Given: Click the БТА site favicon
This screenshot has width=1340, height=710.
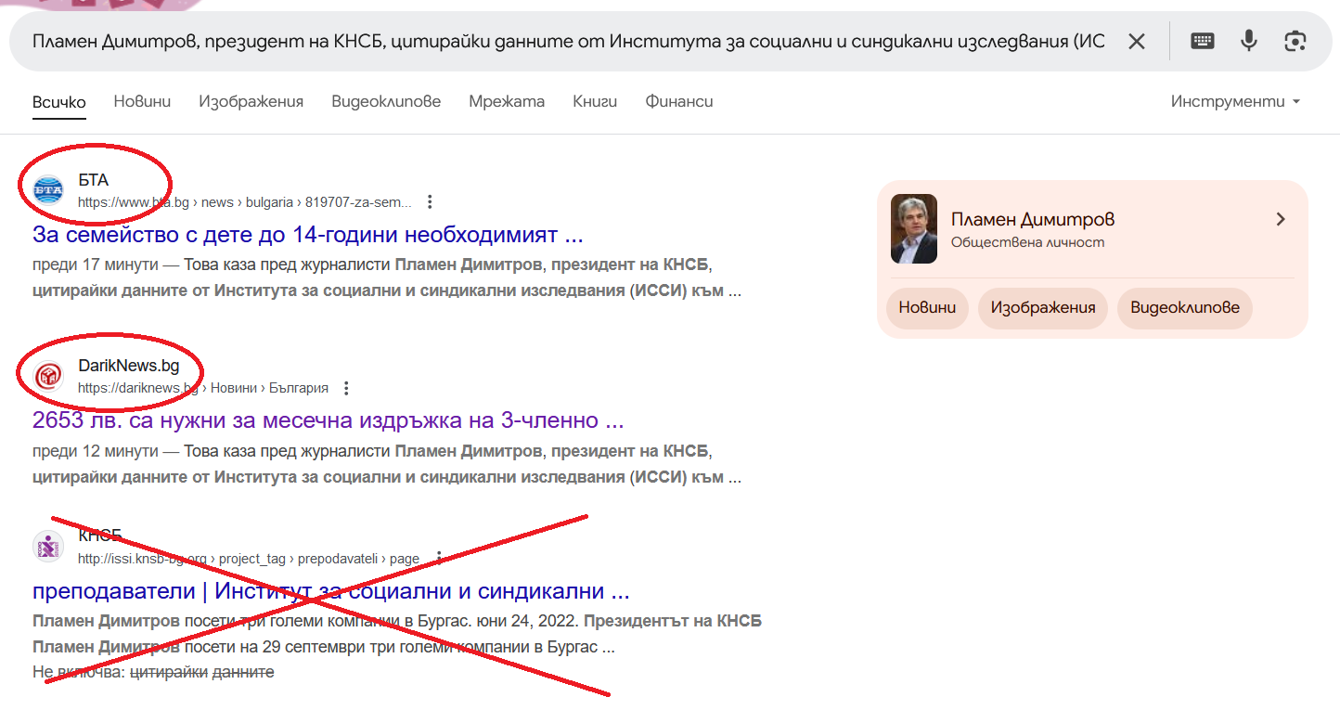Looking at the screenshot, I should coord(46,190).
